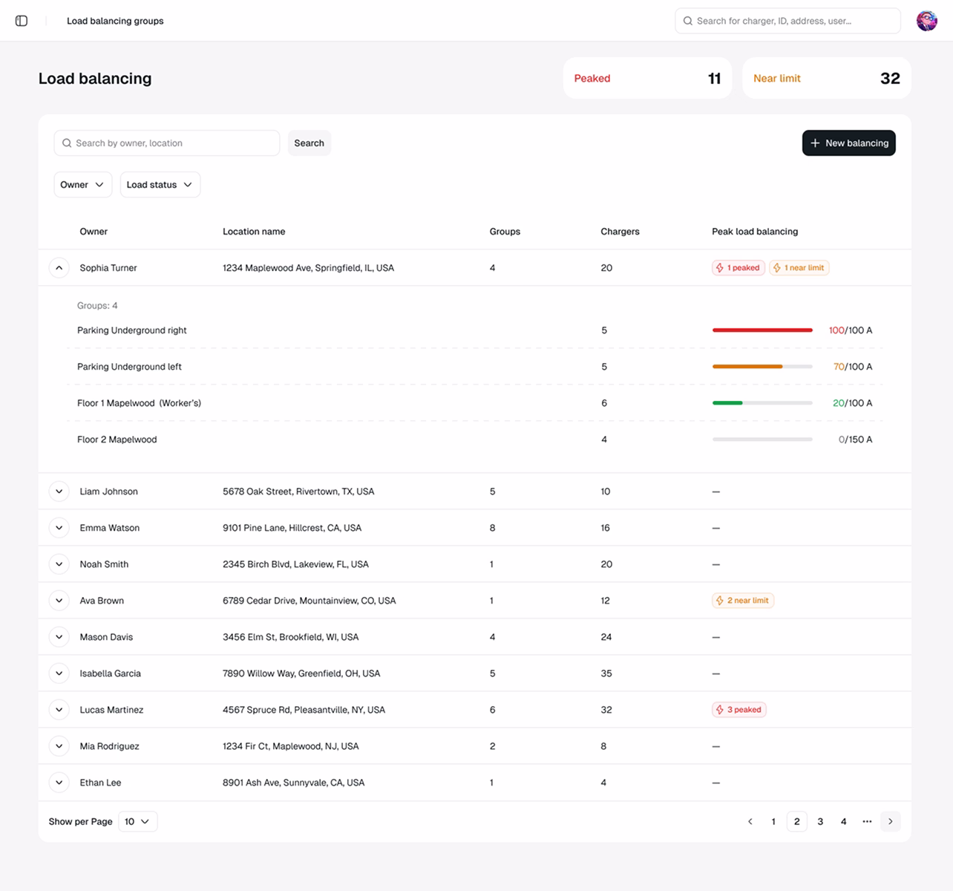Click address 5678 Oak Street, Rivertown

tap(298, 492)
